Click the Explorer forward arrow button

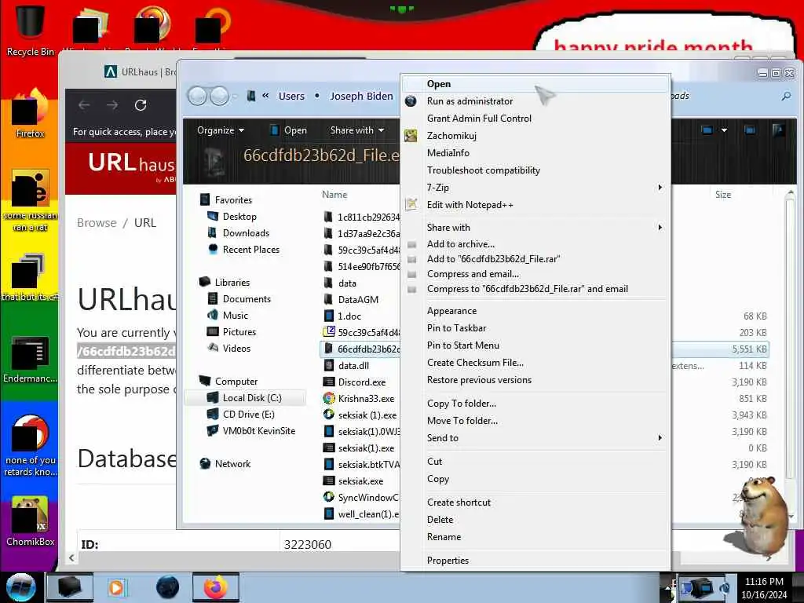[220, 96]
